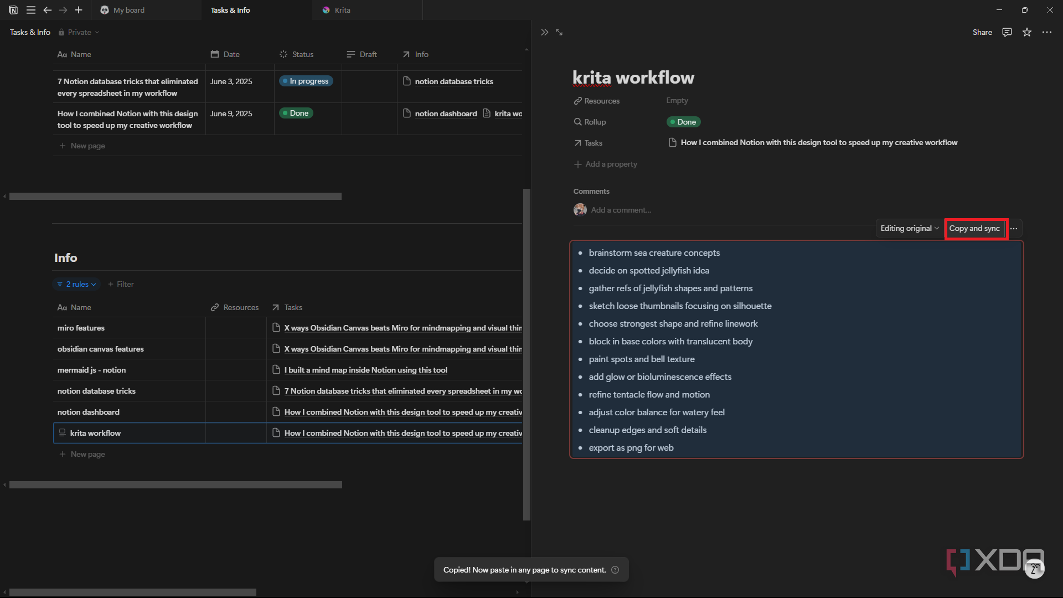Go forward with the right arrow
Viewport: 1063px width, 598px height.
[x=63, y=10]
